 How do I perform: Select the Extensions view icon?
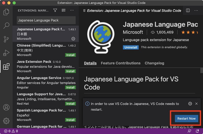(6, 66)
